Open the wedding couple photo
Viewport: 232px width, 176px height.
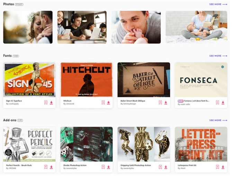click(x=28, y=27)
